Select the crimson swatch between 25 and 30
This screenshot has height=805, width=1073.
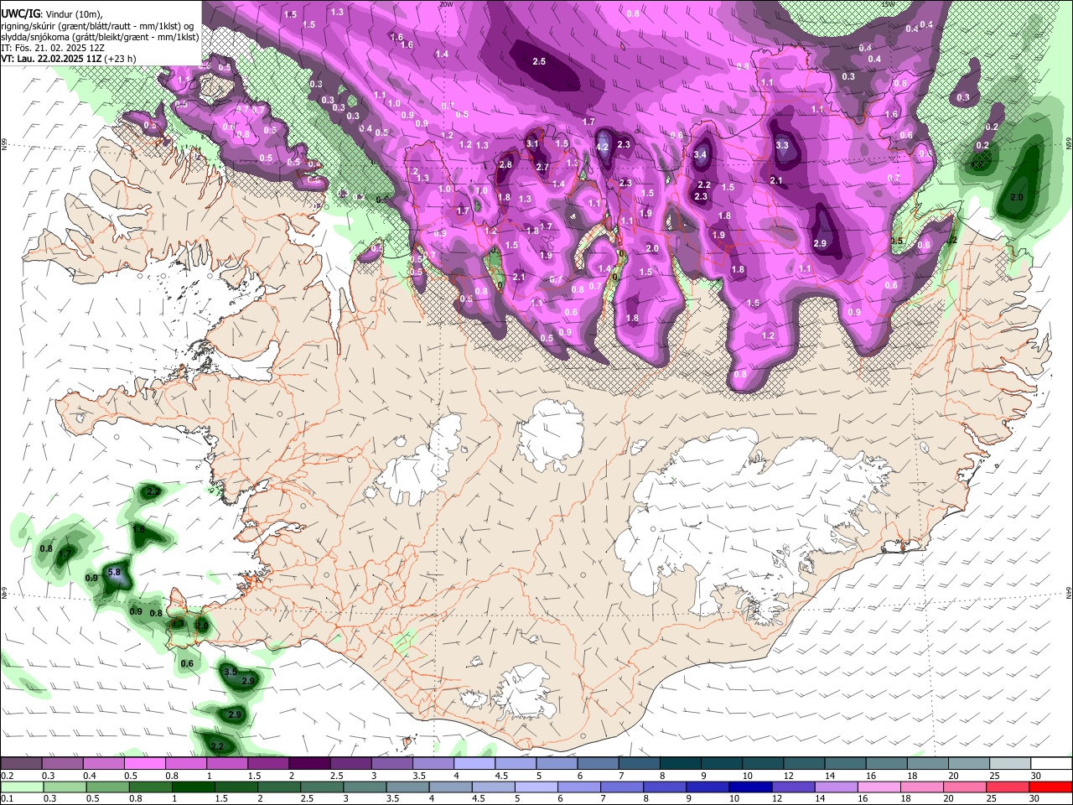pos(1008,787)
